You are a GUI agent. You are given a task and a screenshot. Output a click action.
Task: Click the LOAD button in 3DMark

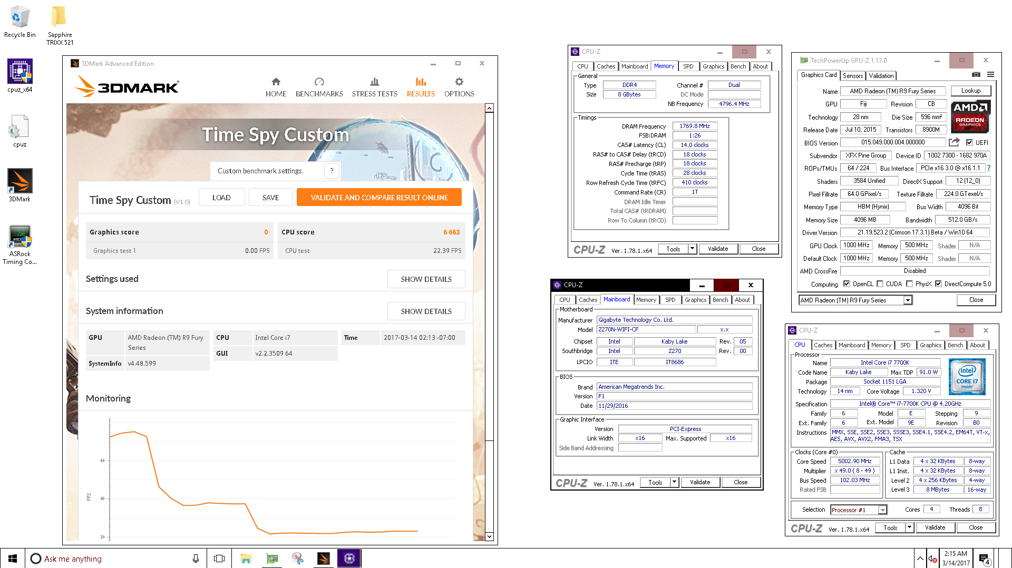pos(221,198)
